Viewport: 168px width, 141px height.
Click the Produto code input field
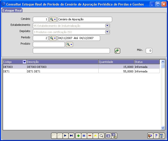[49, 45]
